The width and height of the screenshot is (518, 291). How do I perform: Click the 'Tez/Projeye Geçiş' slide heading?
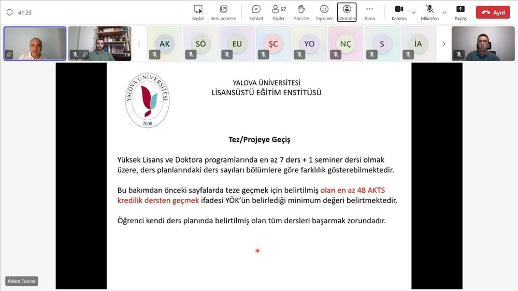[x=260, y=139]
